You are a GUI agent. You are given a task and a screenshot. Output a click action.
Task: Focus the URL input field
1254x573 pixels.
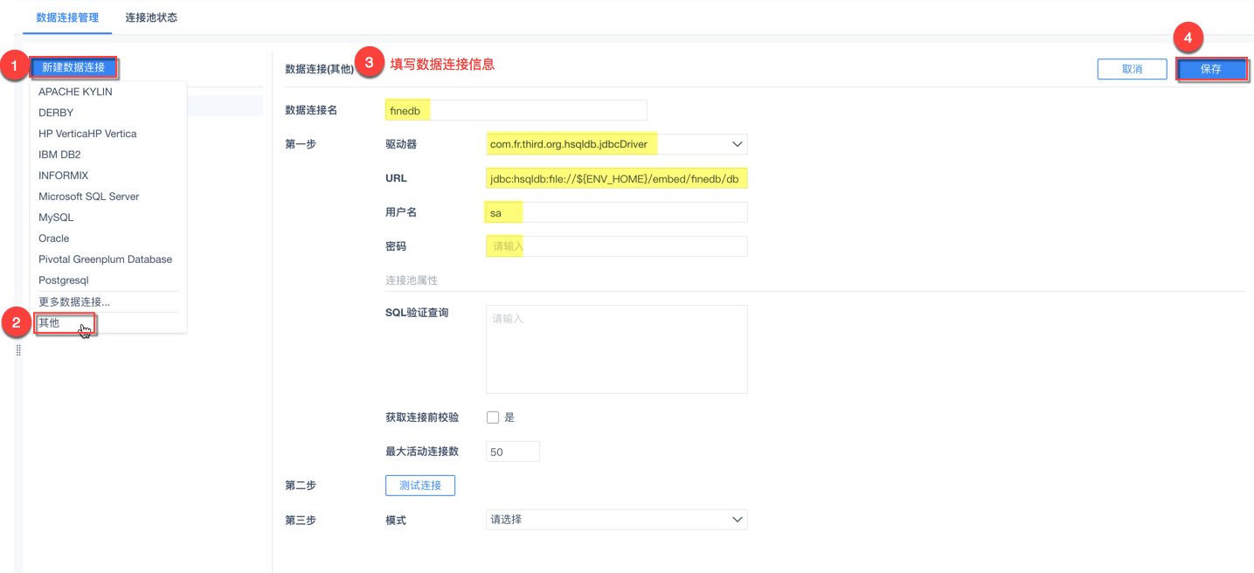[616, 179]
